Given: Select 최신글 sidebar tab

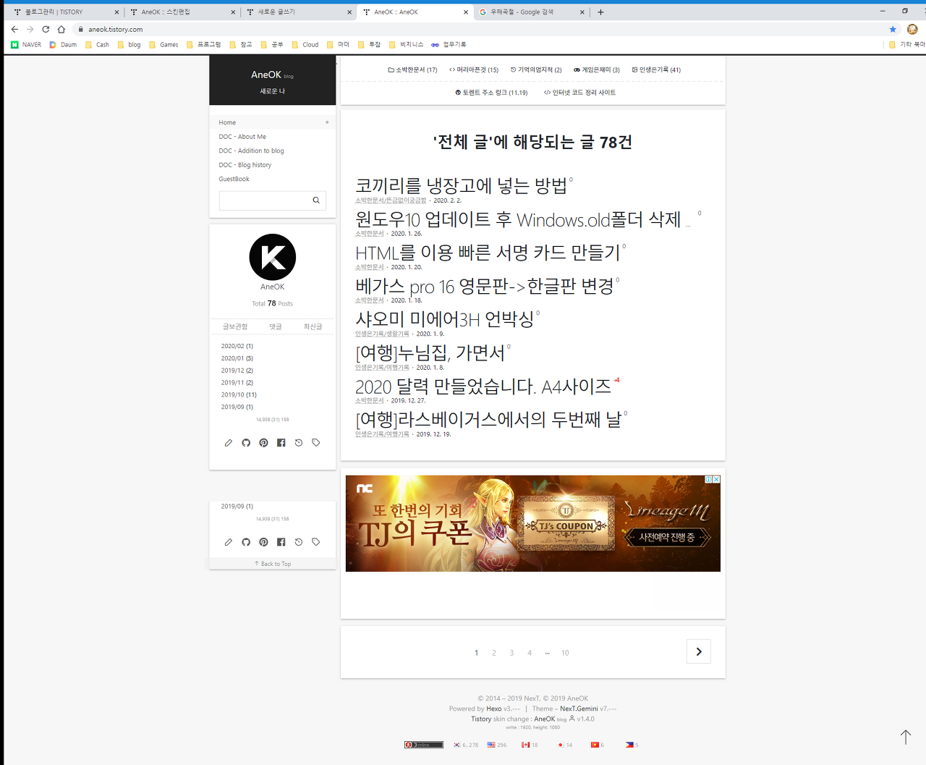Looking at the screenshot, I should 313,327.
